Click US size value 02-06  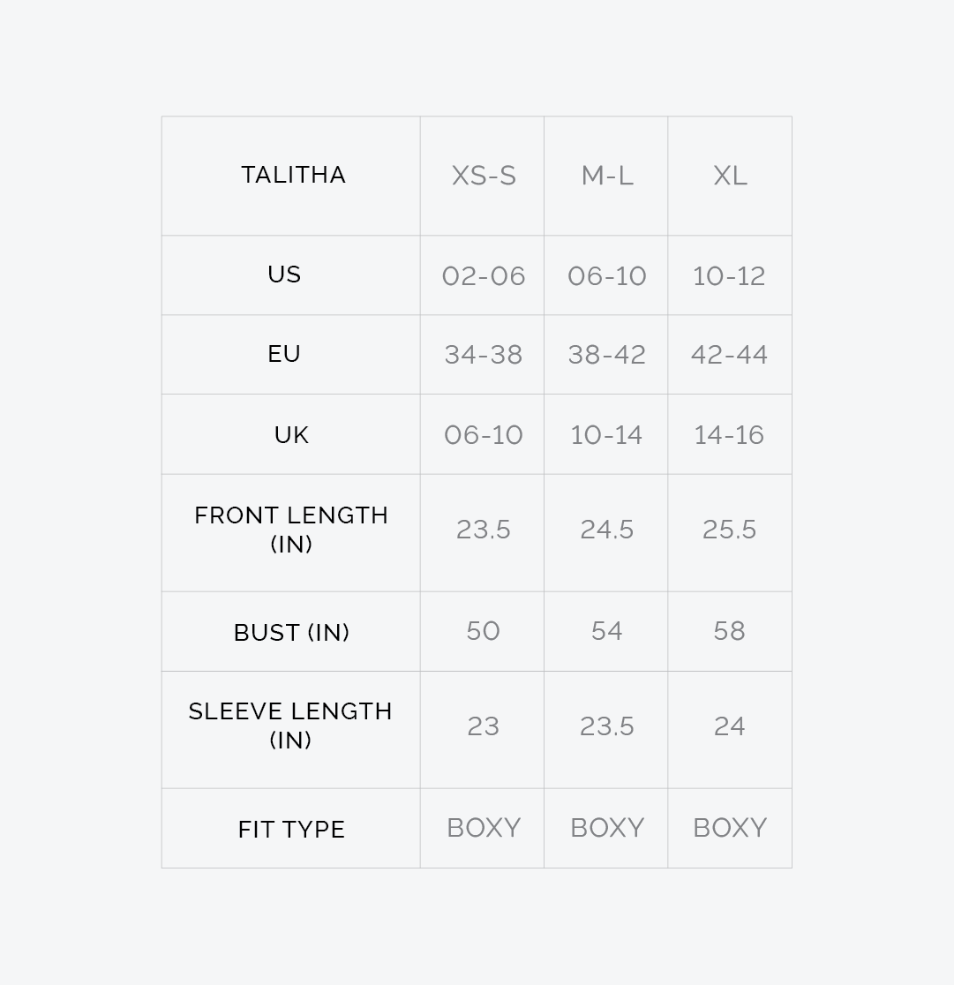tap(484, 276)
